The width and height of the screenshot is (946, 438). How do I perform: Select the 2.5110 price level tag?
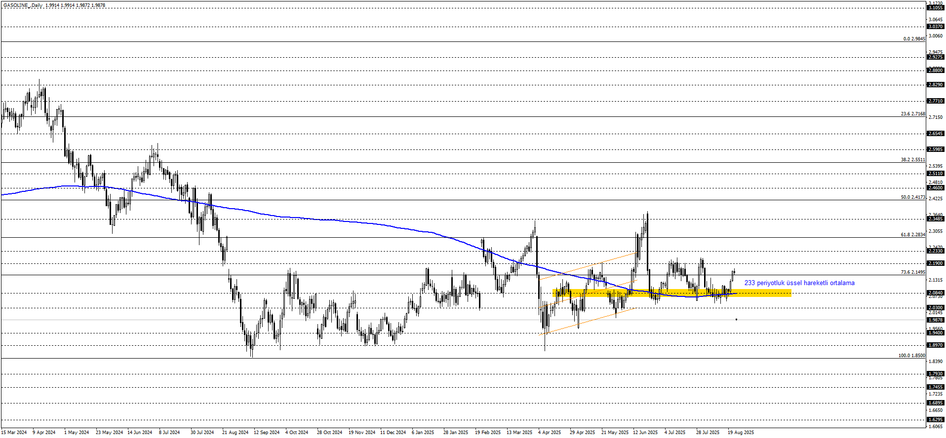[x=936, y=174]
